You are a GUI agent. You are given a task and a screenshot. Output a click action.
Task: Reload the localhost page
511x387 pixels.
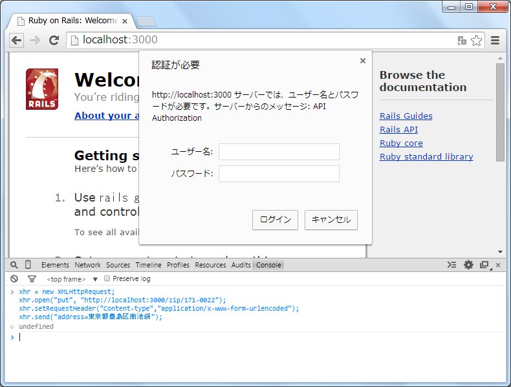(x=54, y=40)
